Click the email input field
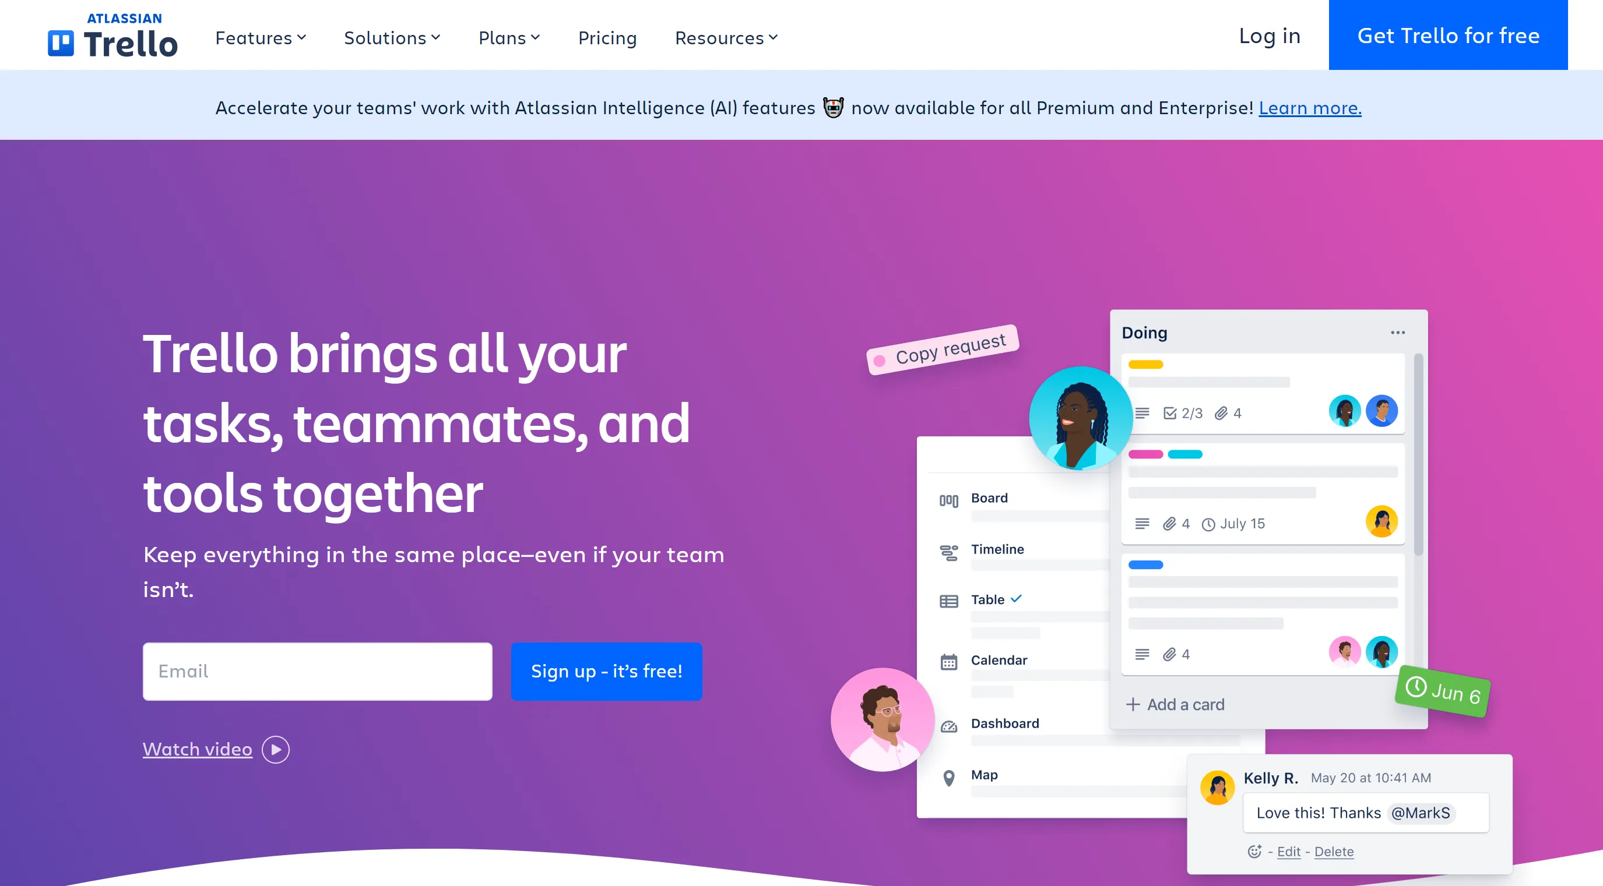This screenshot has width=1603, height=886. pyautogui.click(x=317, y=671)
